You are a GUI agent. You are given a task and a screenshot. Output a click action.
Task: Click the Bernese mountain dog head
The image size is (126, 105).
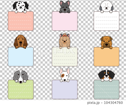coord(106,76)
